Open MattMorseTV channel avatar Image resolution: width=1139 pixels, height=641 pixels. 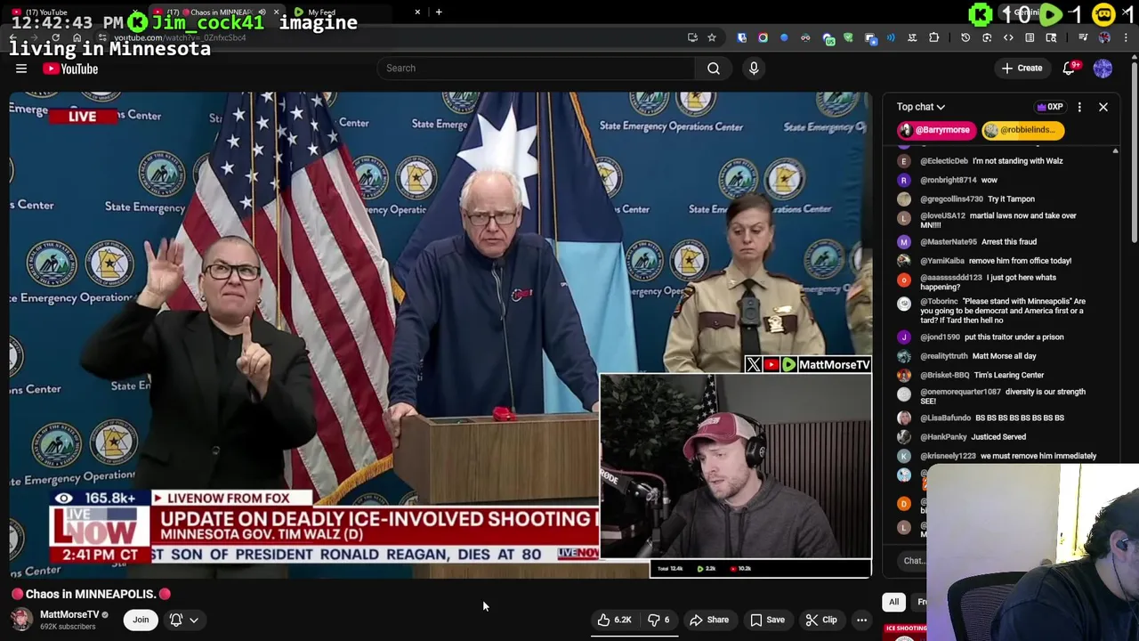tap(21, 619)
